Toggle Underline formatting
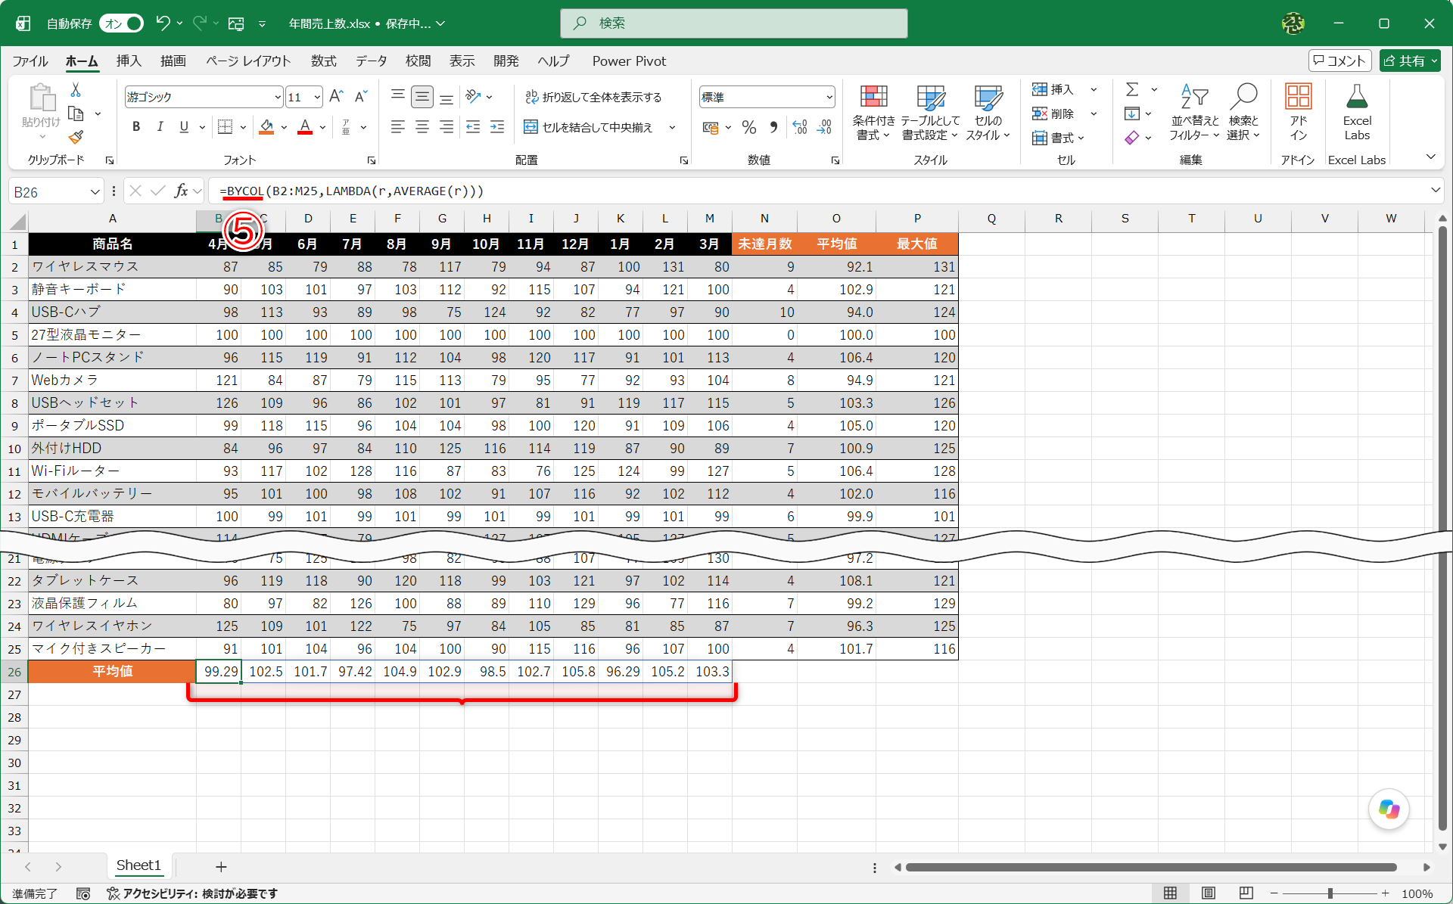The width and height of the screenshot is (1453, 904). [184, 127]
